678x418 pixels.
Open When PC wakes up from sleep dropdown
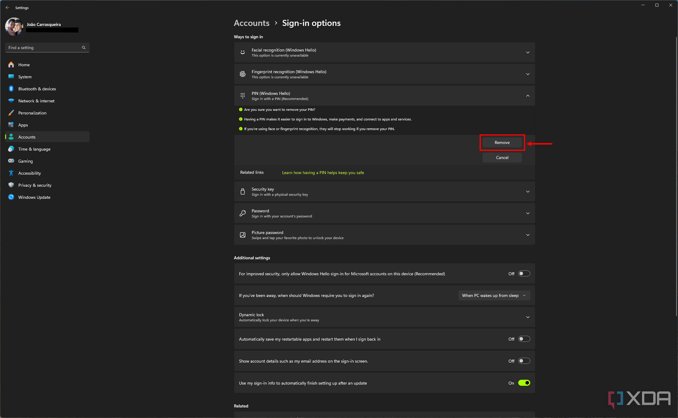[494, 295]
